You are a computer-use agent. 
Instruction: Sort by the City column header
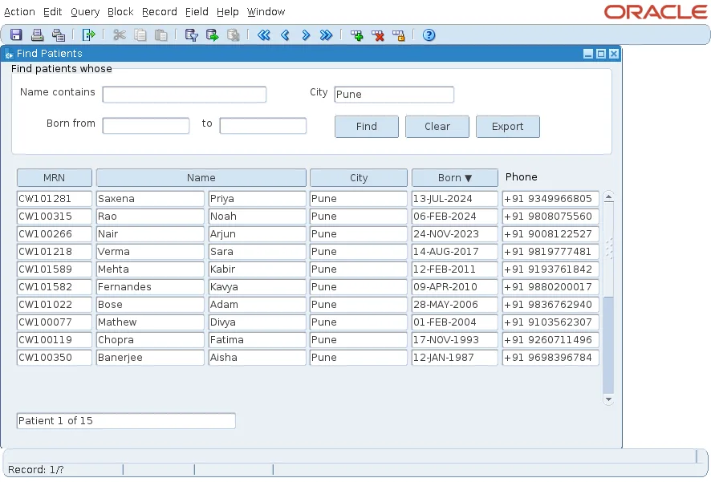coord(359,177)
